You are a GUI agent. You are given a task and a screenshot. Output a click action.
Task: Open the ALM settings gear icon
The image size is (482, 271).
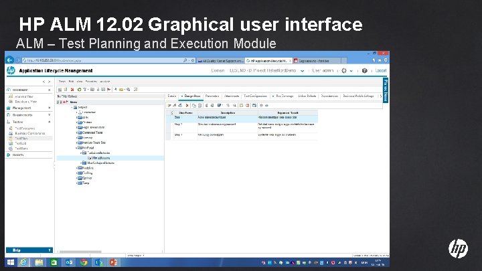click(x=344, y=71)
